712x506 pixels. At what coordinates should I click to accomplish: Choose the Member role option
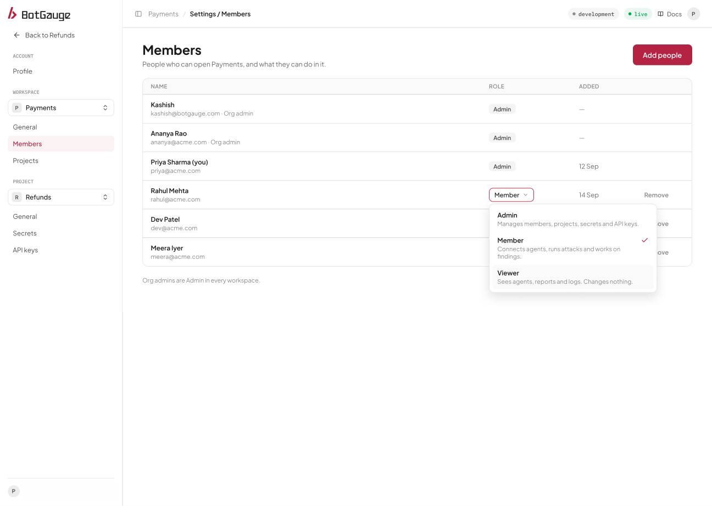click(572, 248)
